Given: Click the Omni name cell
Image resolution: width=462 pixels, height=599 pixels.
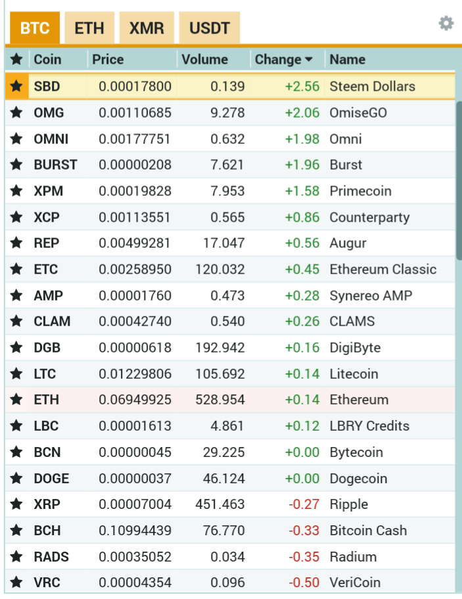Looking at the screenshot, I should [346, 139].
